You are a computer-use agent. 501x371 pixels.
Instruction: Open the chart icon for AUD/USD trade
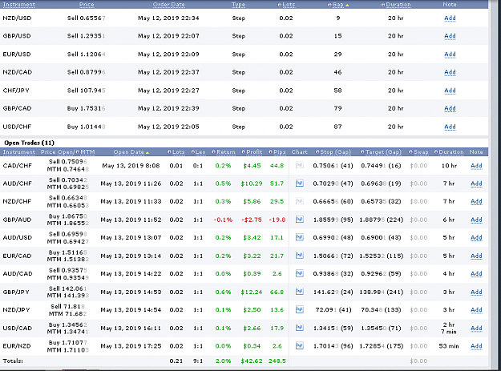click(x=299, y=237)
